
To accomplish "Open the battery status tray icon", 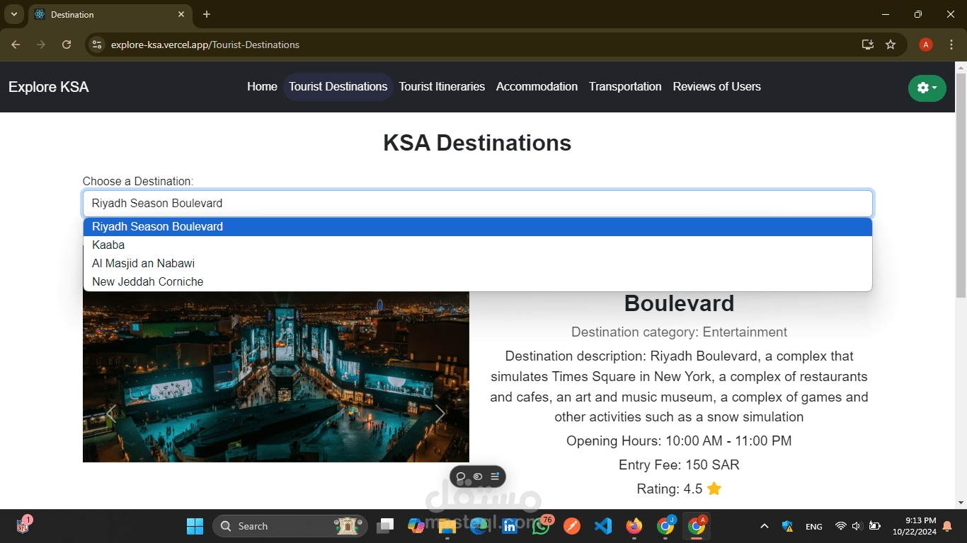I will click(875, 526).
